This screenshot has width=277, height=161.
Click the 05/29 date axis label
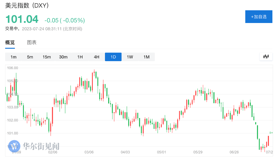[x=198, y=152]
